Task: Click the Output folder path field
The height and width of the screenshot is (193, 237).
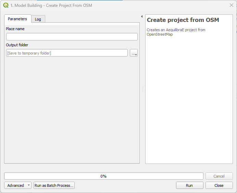Action: pos(67,53)
